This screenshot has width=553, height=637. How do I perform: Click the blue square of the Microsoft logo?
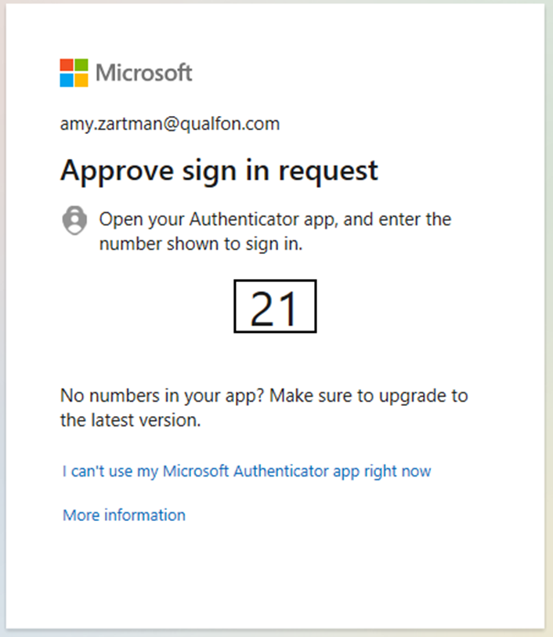click(67, 80)
